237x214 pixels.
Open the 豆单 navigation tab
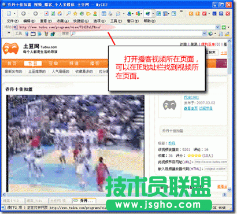(53, 63)
